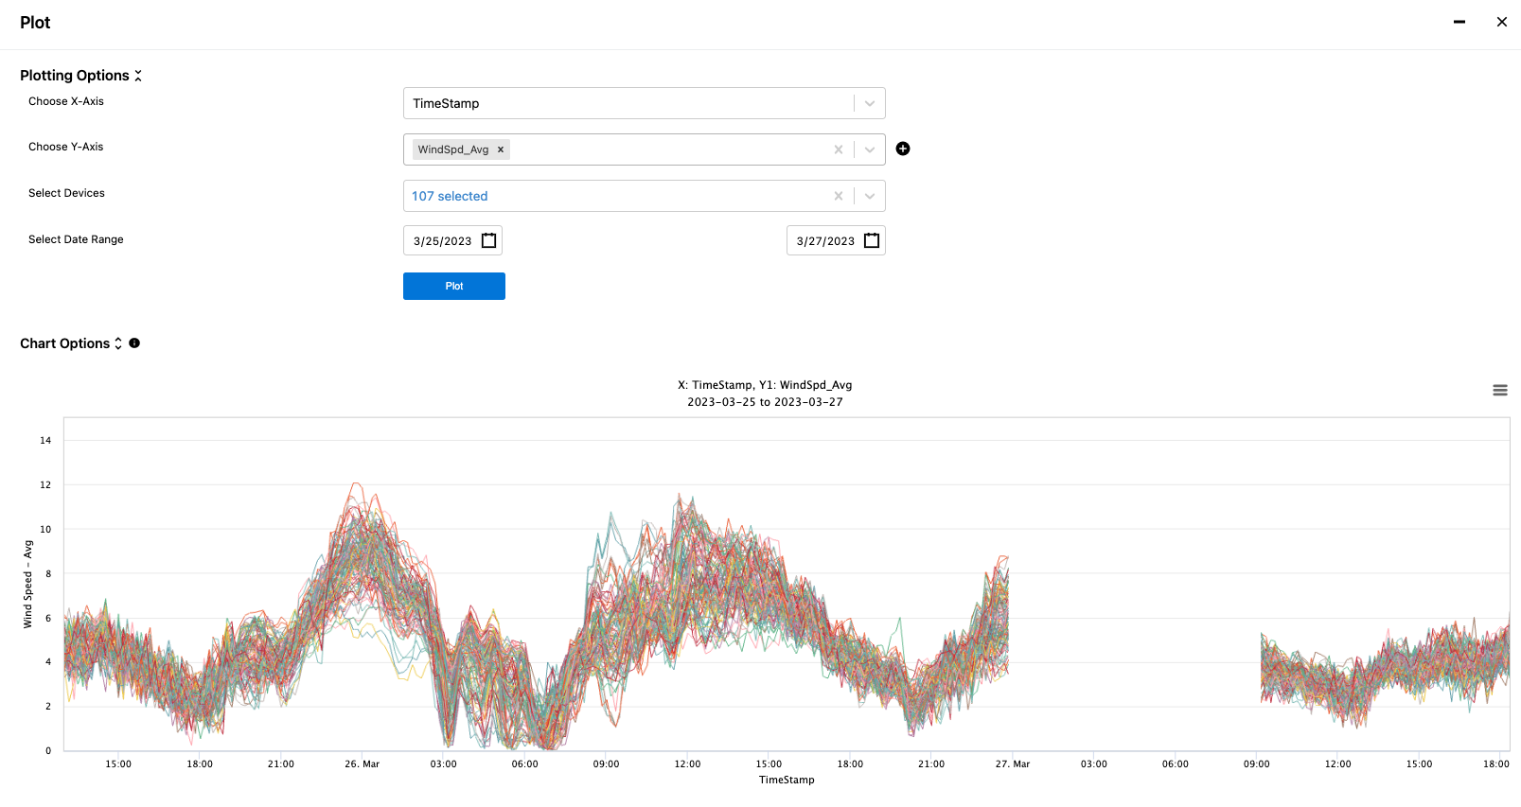Edit the end date 3/27/2023 field
The image size is (1521, 807).
click(825, 241)
